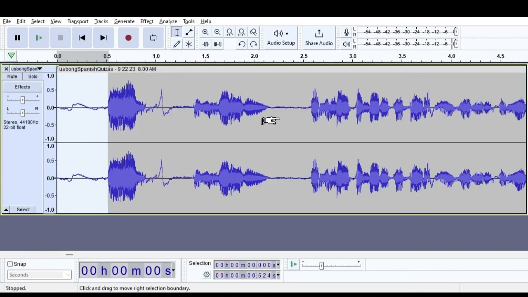Viewport: 528px width, 297px height.
Task: Open the Audio Setup dropdown
Action: click(x=281, y=38)
